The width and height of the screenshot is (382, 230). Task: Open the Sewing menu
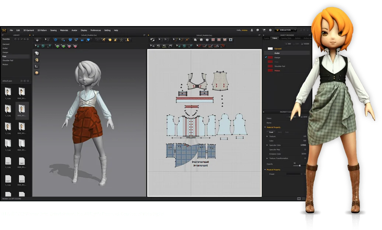53,30
